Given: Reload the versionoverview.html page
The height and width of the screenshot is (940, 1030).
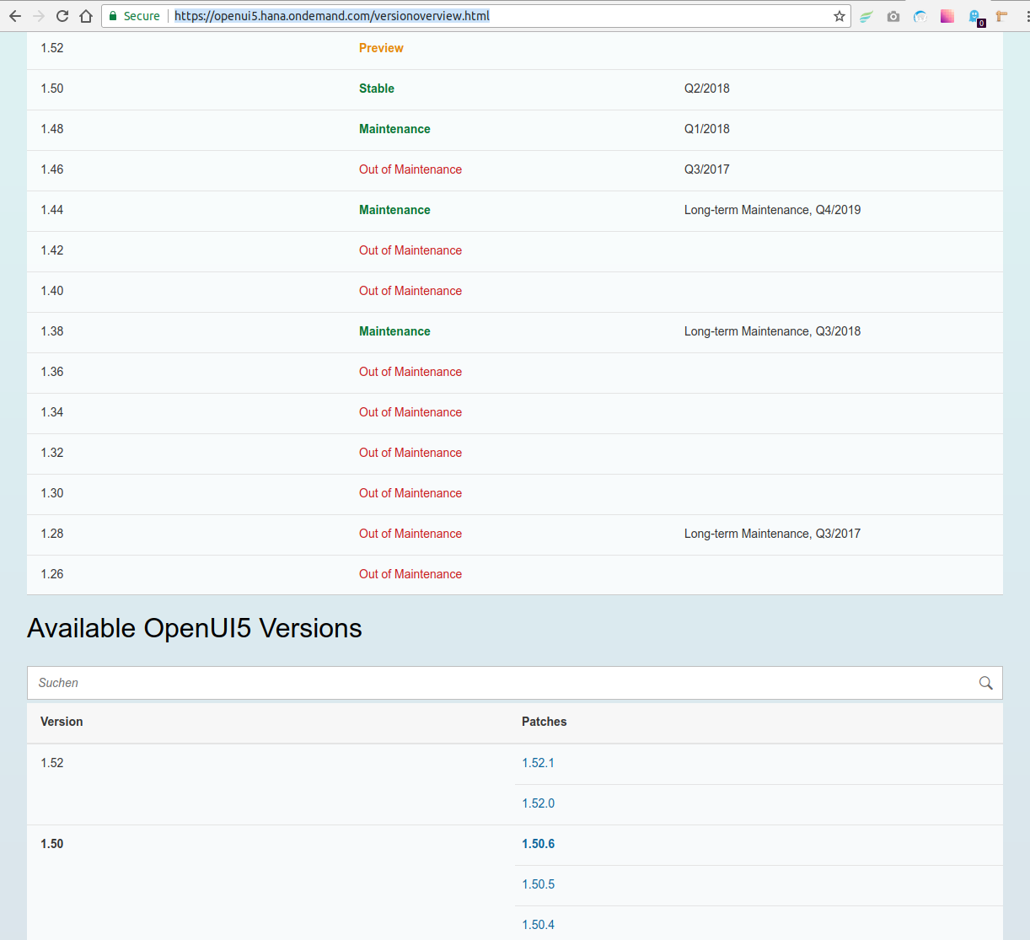Looking at the screenshot, I should click(61, 15).
